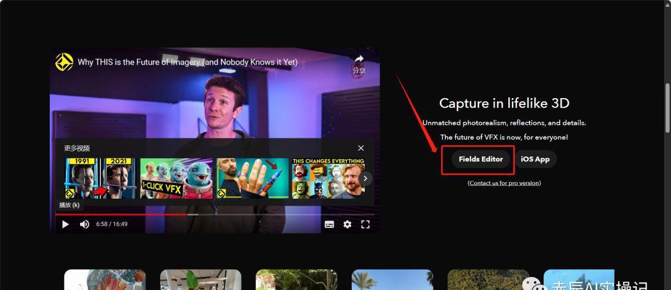Screen dimensions: 671x290
Task: Open THIS CHANGES EVERYTHING suggested video
Action: tap(327, 178)
